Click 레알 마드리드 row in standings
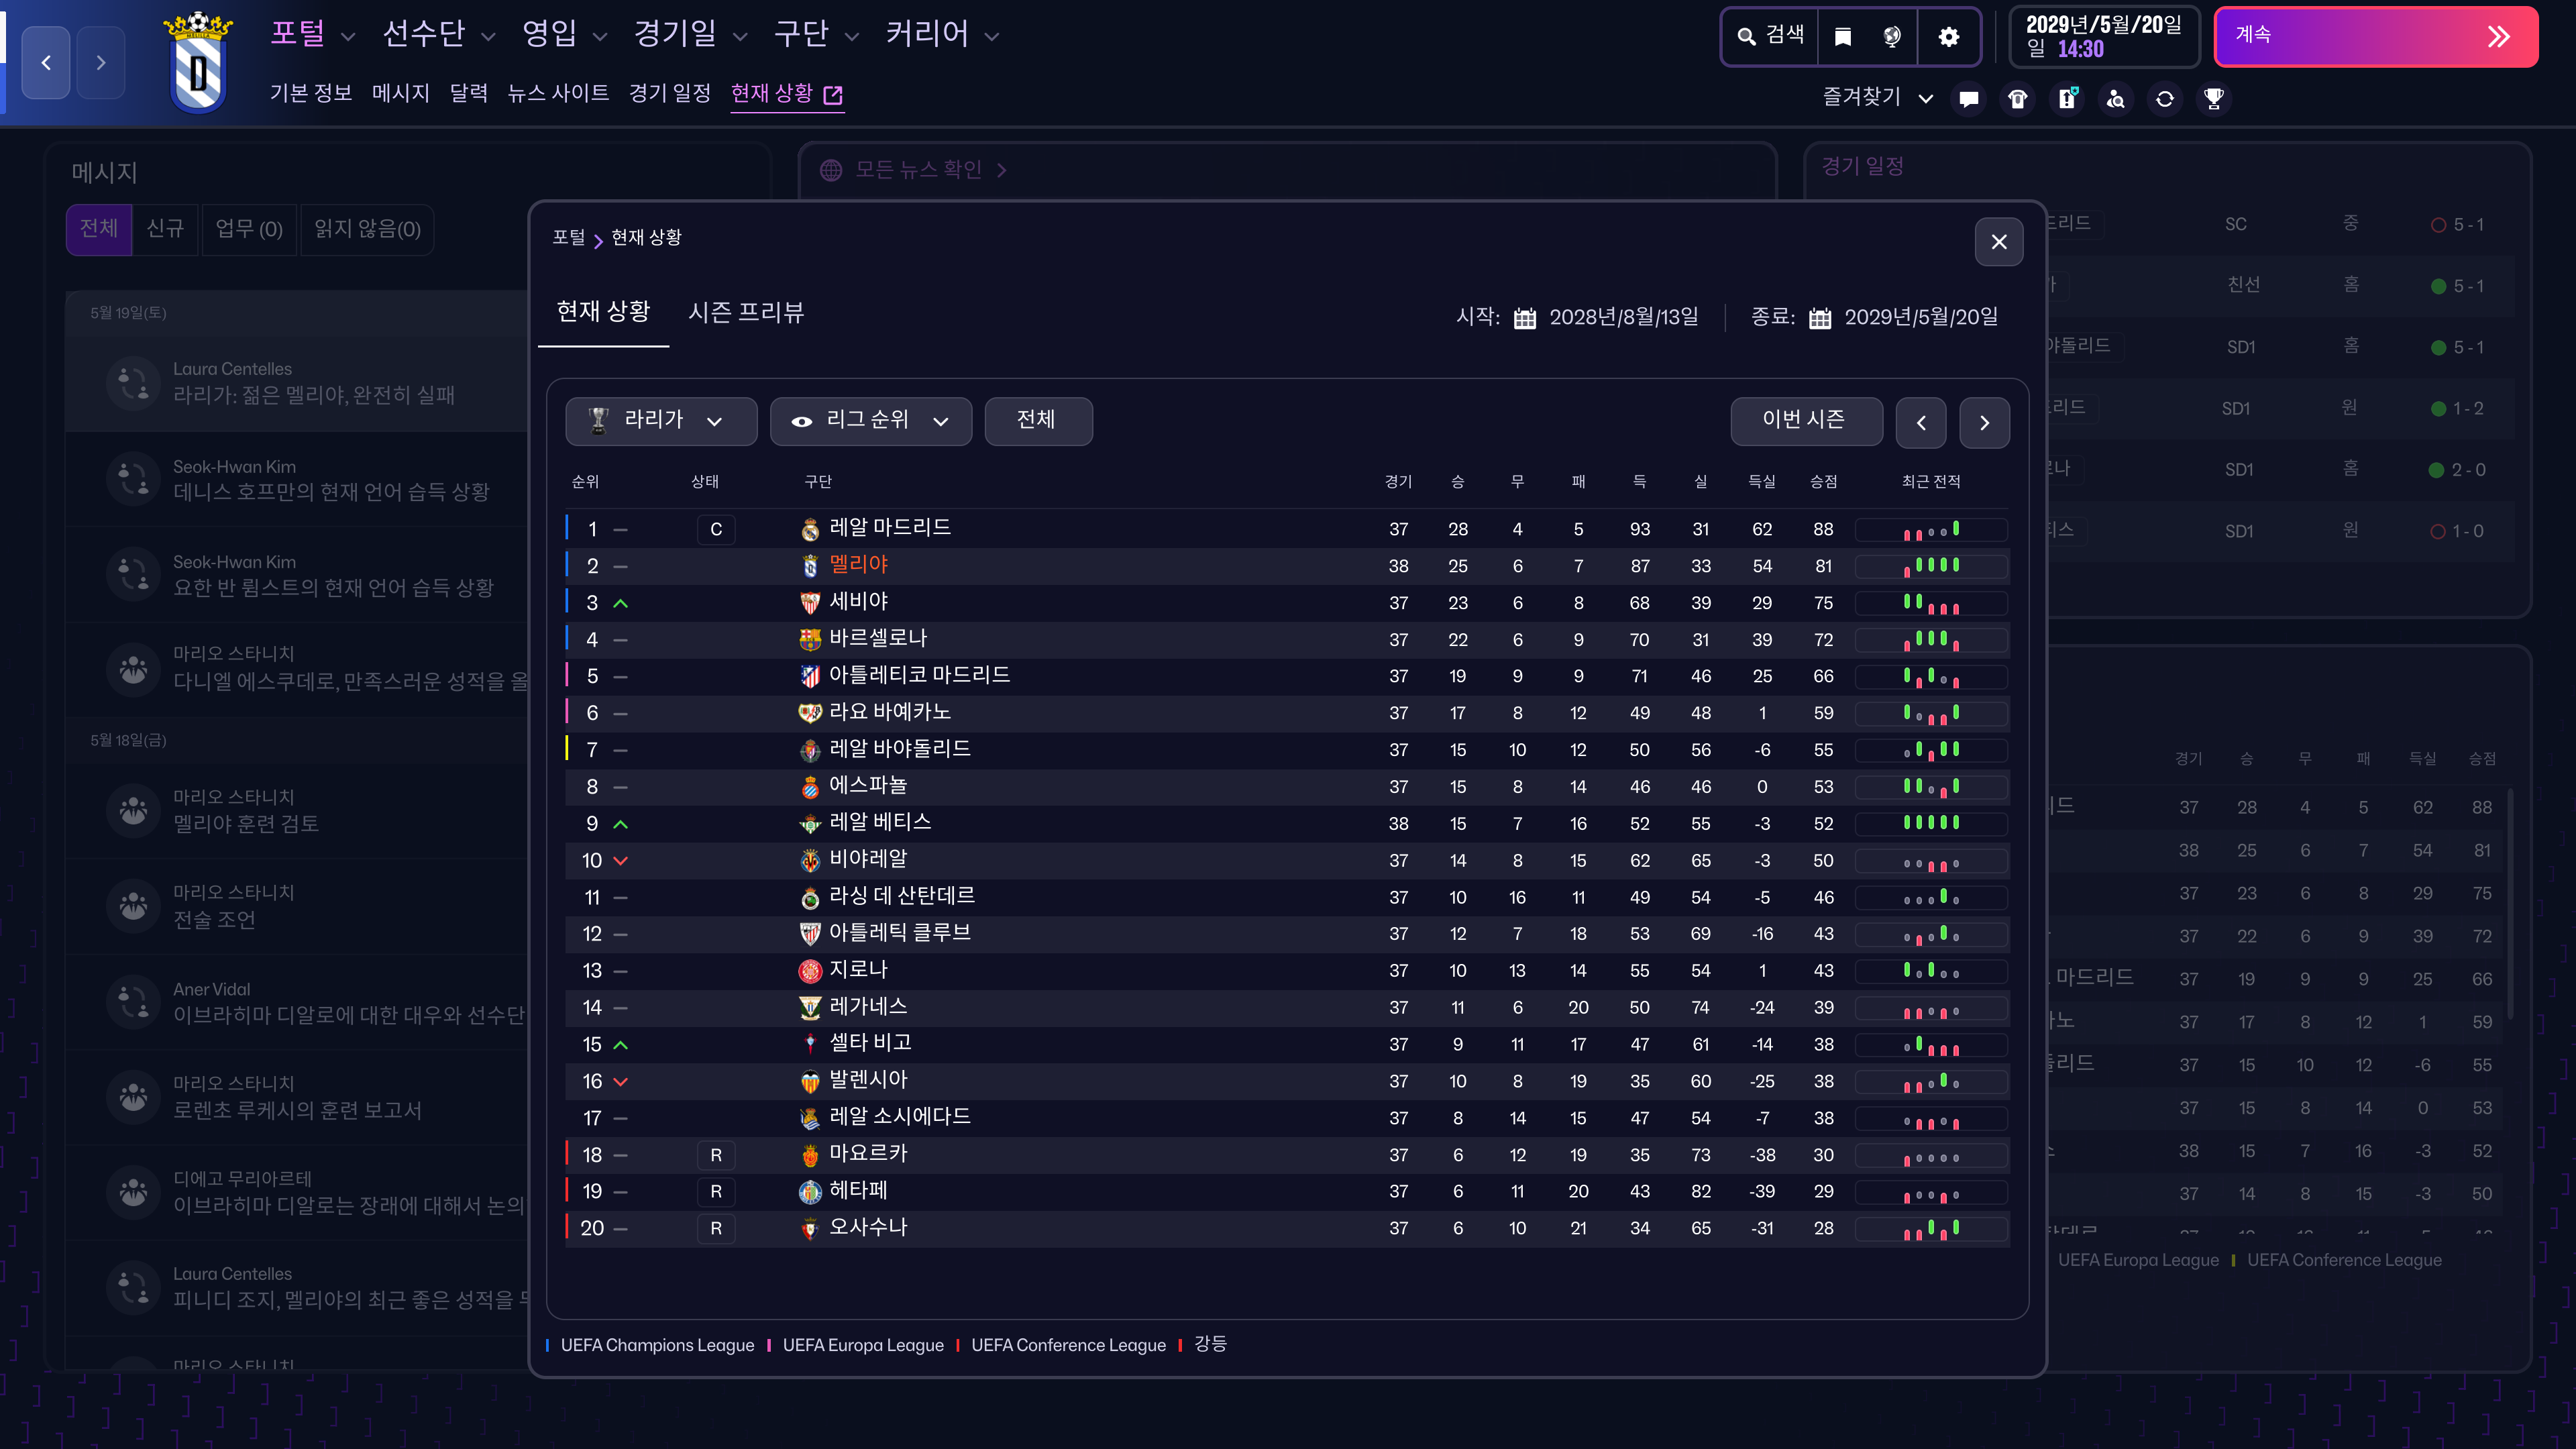Image resolution: width=2576 pixels, height=1449 pixels. (890, 528)
